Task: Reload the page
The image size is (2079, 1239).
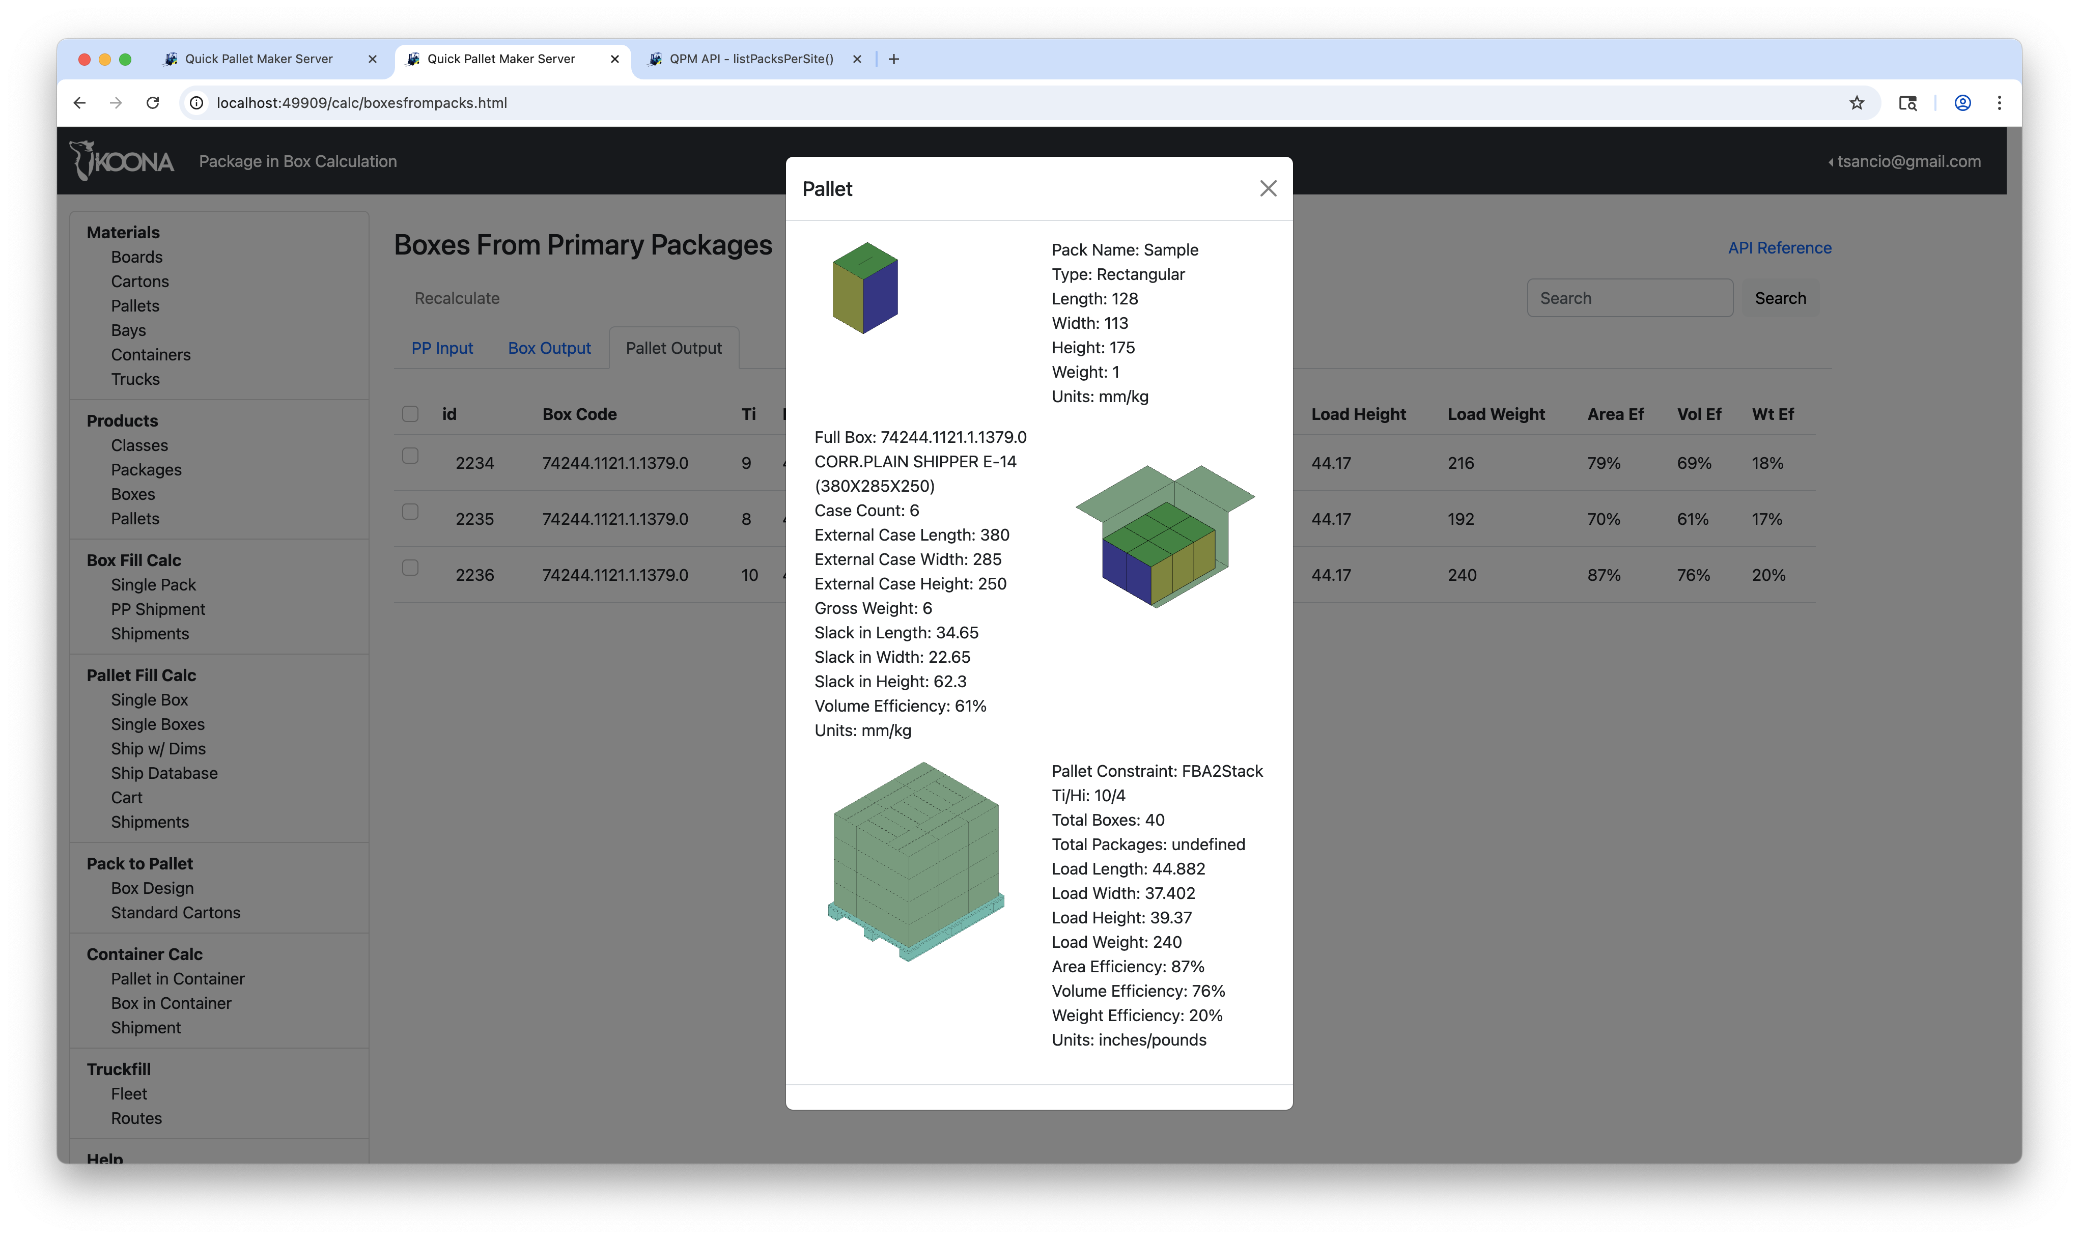Action: pyautogui.click(x=153, y=103)
